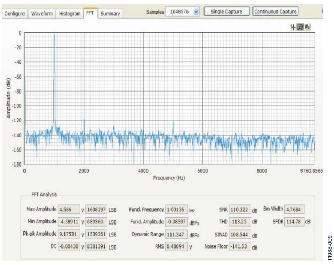The height and width of the screenshot is (265, 334).
Task: Click the Bin Width value field
Action: pyautogui.click(x=294, y=209)
